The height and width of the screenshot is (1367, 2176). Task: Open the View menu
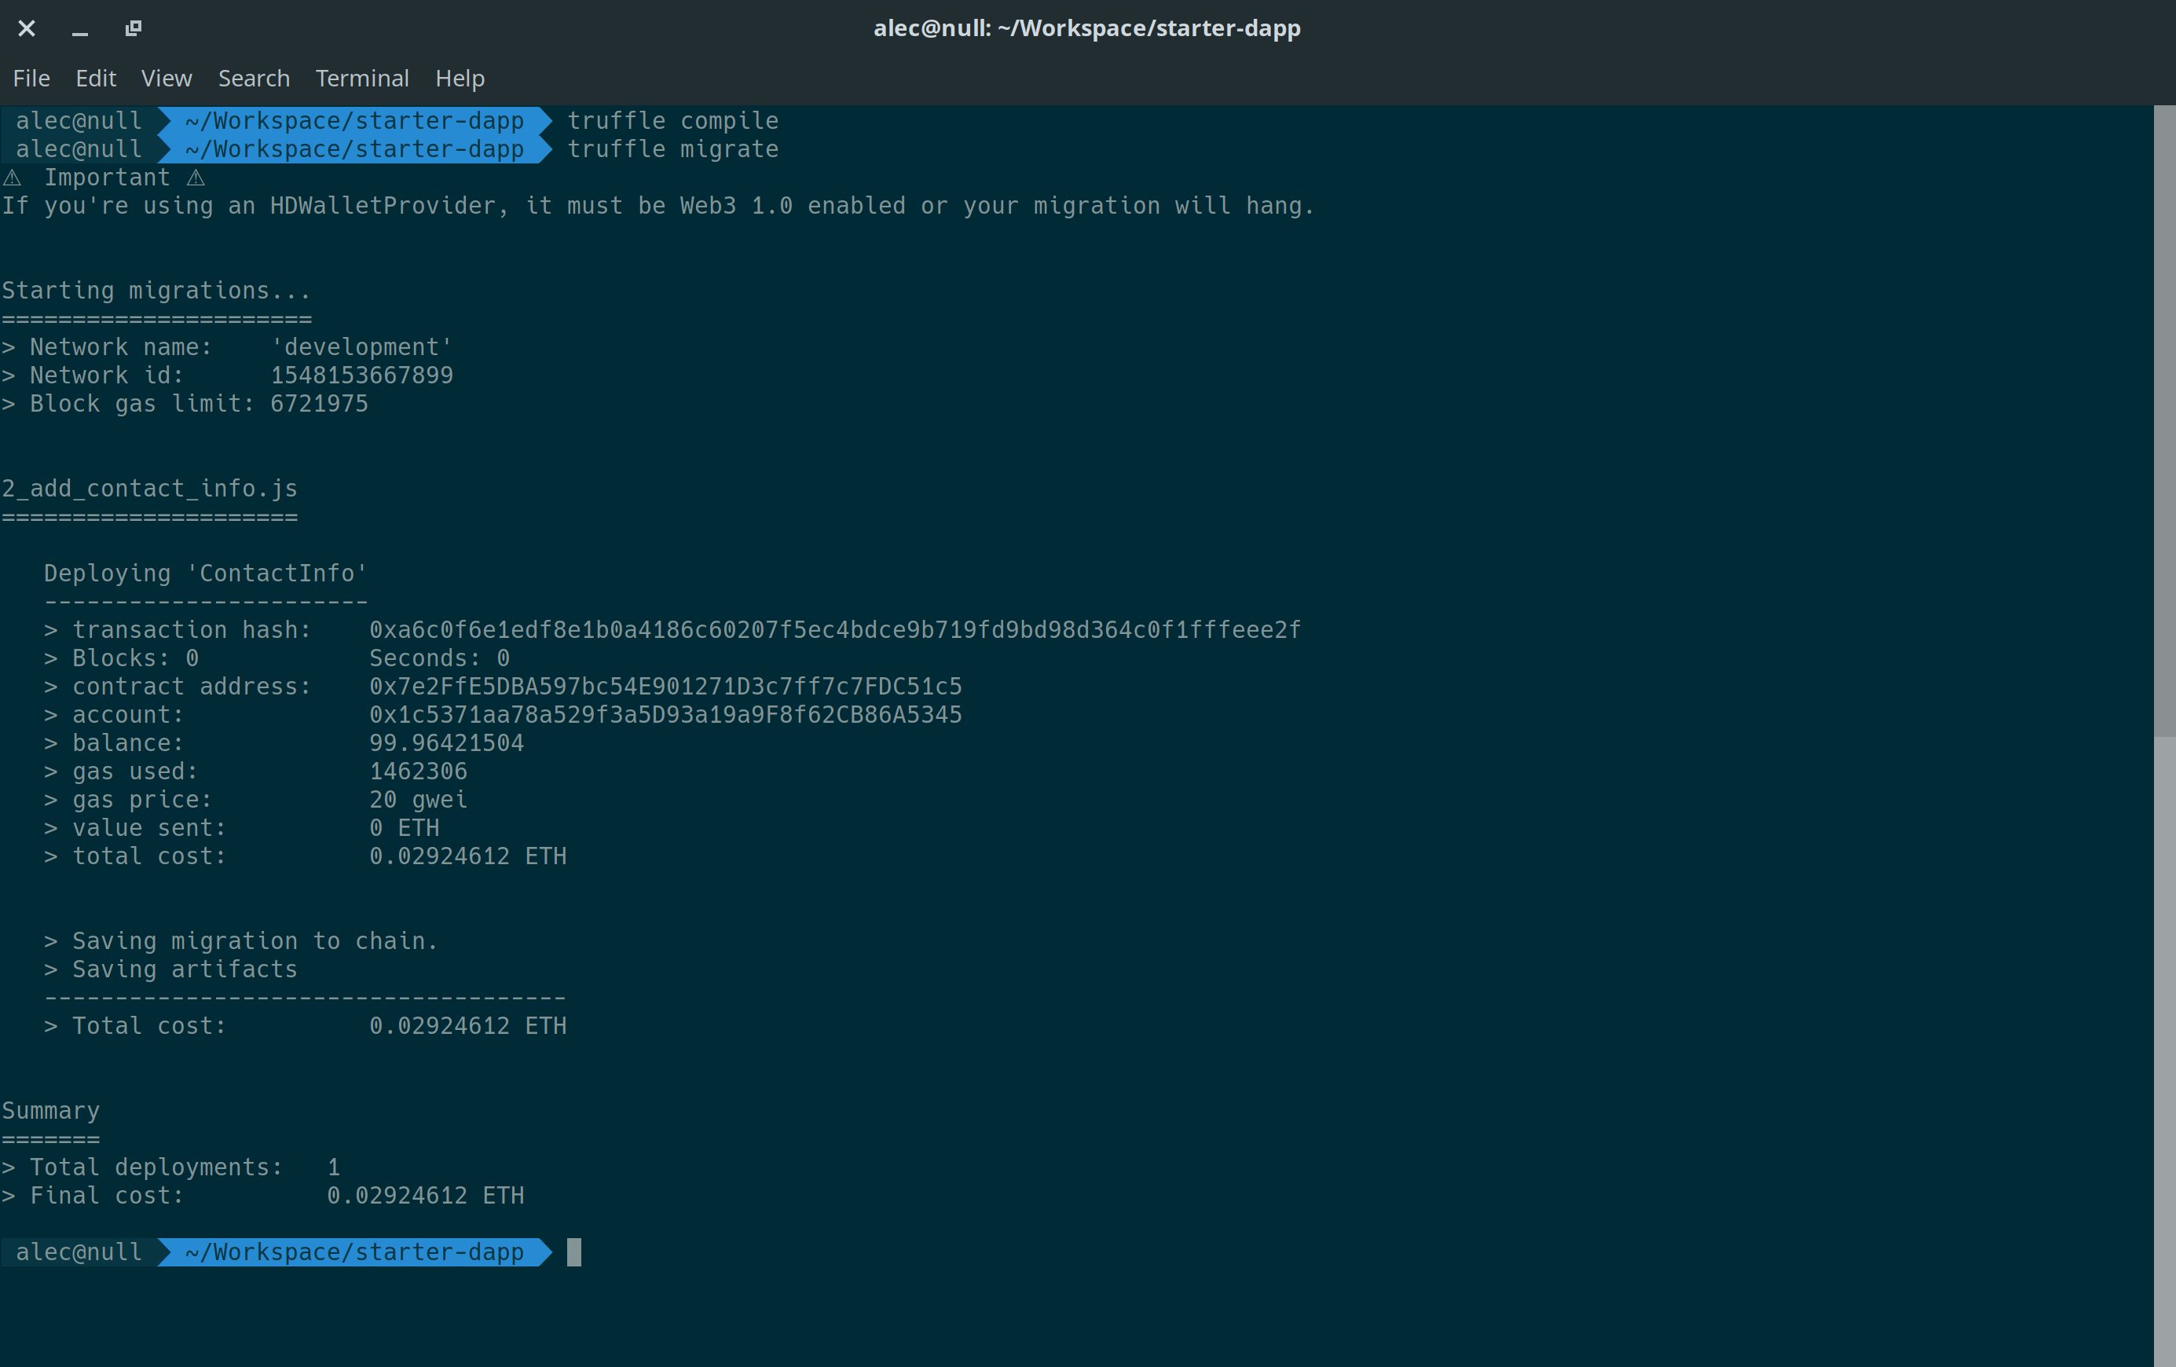tap(167, 79)
